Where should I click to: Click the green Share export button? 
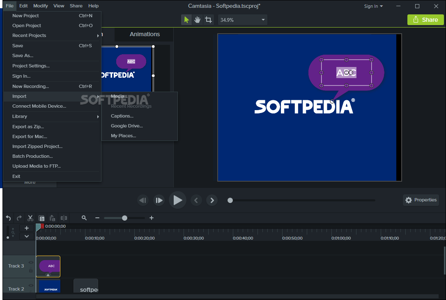click(x=425, y=20)
